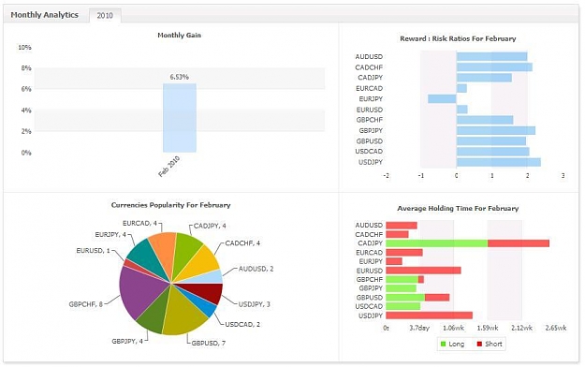Viewport: 585px width, 367px height.
Task: Click the 'USDCAD, 2' pie label
Action: tap(242, 324)
